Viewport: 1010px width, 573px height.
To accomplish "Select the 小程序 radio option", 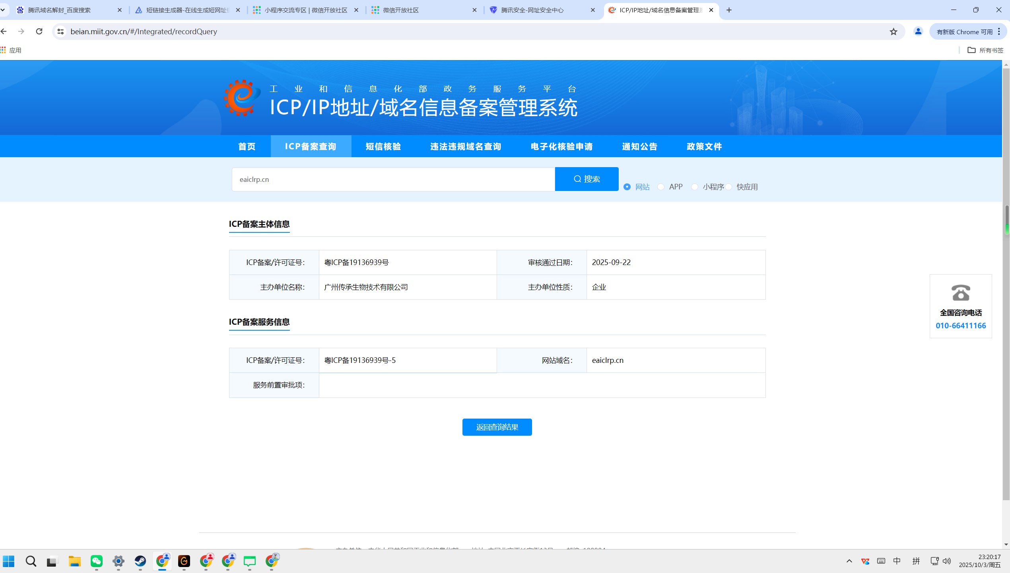I will 695,187.
